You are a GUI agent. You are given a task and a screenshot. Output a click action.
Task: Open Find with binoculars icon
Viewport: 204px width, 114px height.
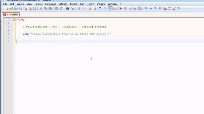pos(67,9)
